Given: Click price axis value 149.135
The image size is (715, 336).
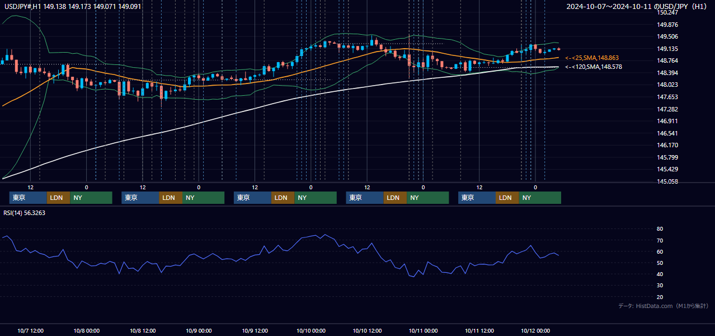Looking at the screenshot, I should pos(667,49).
